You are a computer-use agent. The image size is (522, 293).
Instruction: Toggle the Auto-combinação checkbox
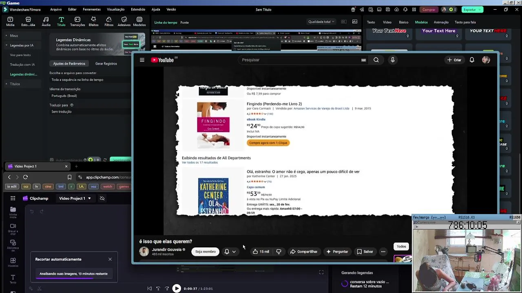point(51,160)
